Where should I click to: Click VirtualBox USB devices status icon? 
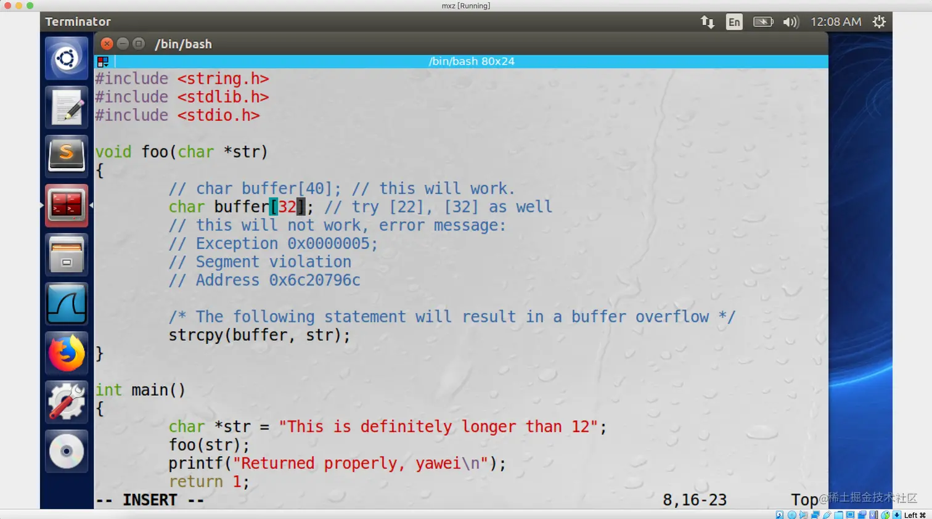tap(827, 515)
